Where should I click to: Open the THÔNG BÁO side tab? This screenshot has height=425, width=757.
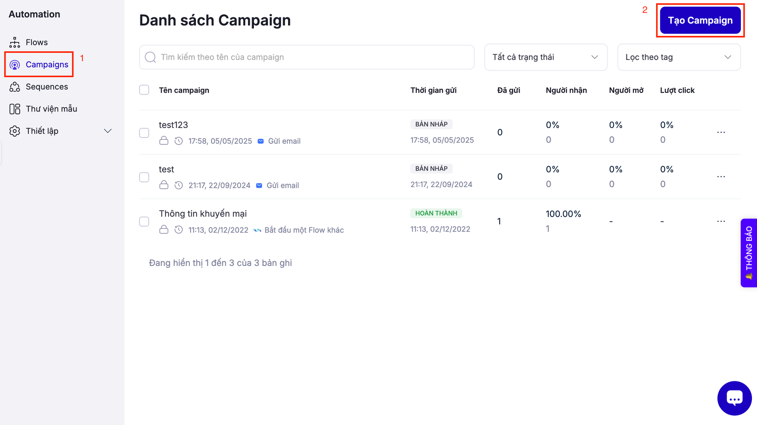(x=748, y=252)
